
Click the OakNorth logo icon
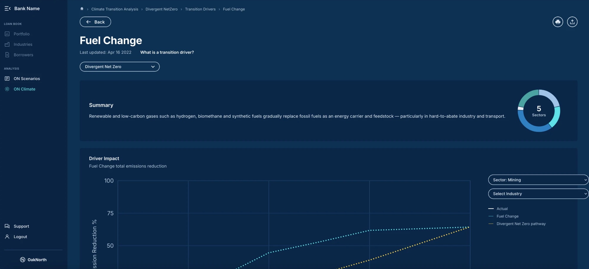[22, 260]
